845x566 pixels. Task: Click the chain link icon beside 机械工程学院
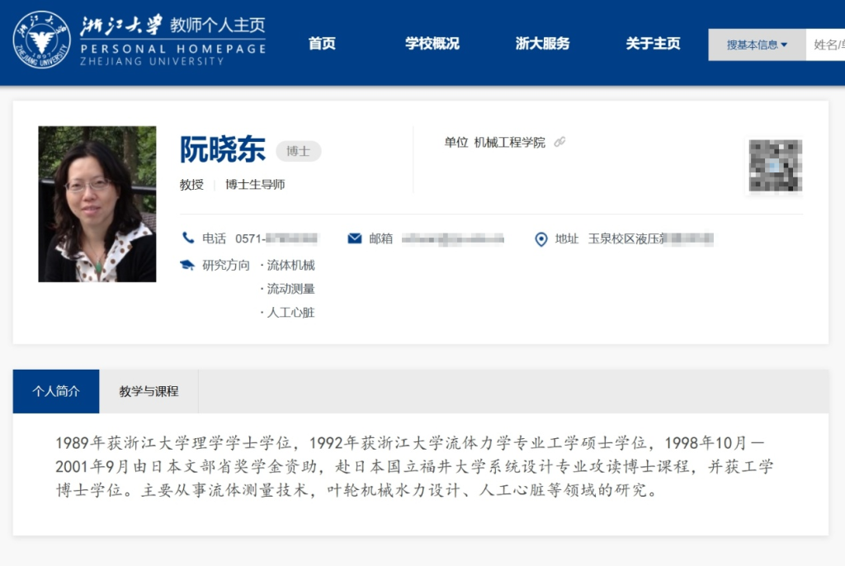click(x=559, y=142)
